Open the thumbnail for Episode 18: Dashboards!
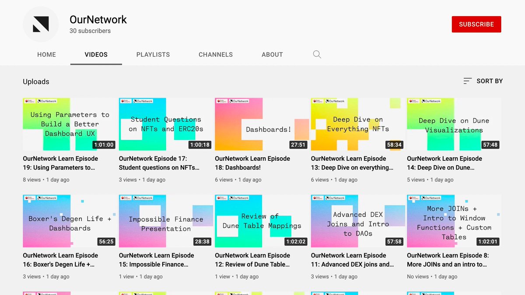The width and height of the screenshot is (525, 295). (262, 124)
